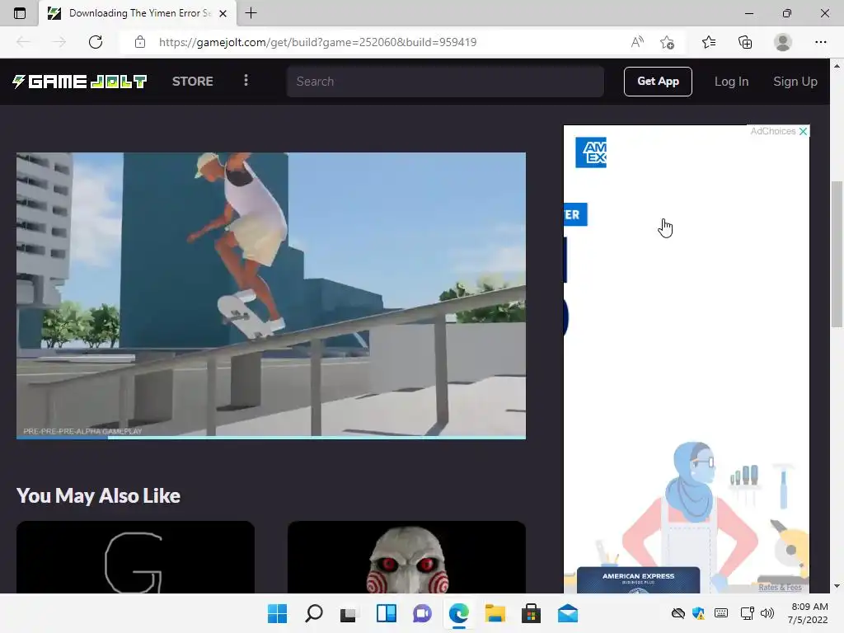Click the scrollbar up arrow

point(837,66)
